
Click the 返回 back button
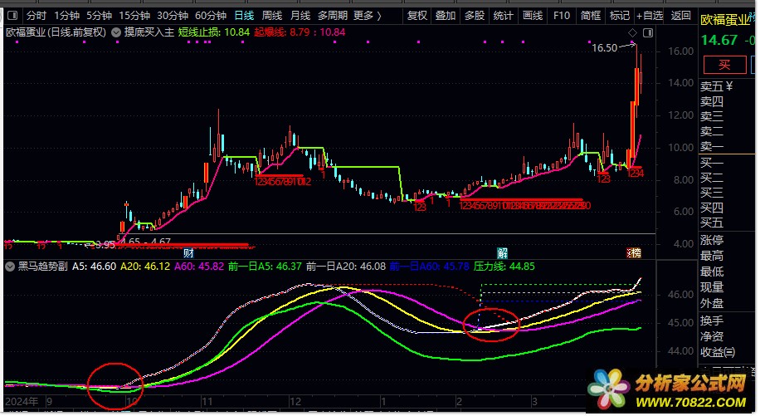click(680, 15)
